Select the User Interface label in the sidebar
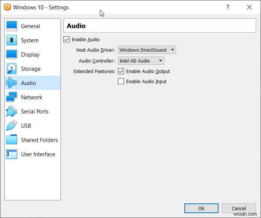The height and width of the screenshot is (218, 261). click(38, 154)
